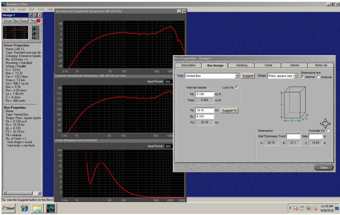Open the Help menu
Image resolution: width=340 pixels, height=215 pixels.
click(50, 9)
